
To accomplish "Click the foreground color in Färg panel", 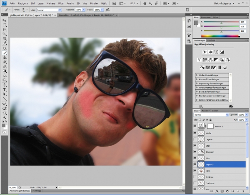I will [196, 23].
